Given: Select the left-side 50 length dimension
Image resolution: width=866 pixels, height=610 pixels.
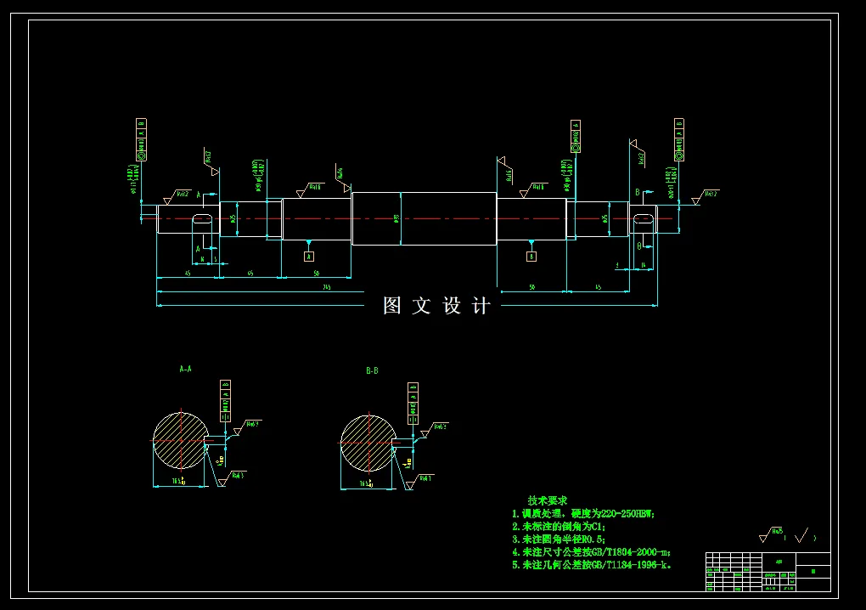Looking at the screenshot, I should tap(317, 274).
